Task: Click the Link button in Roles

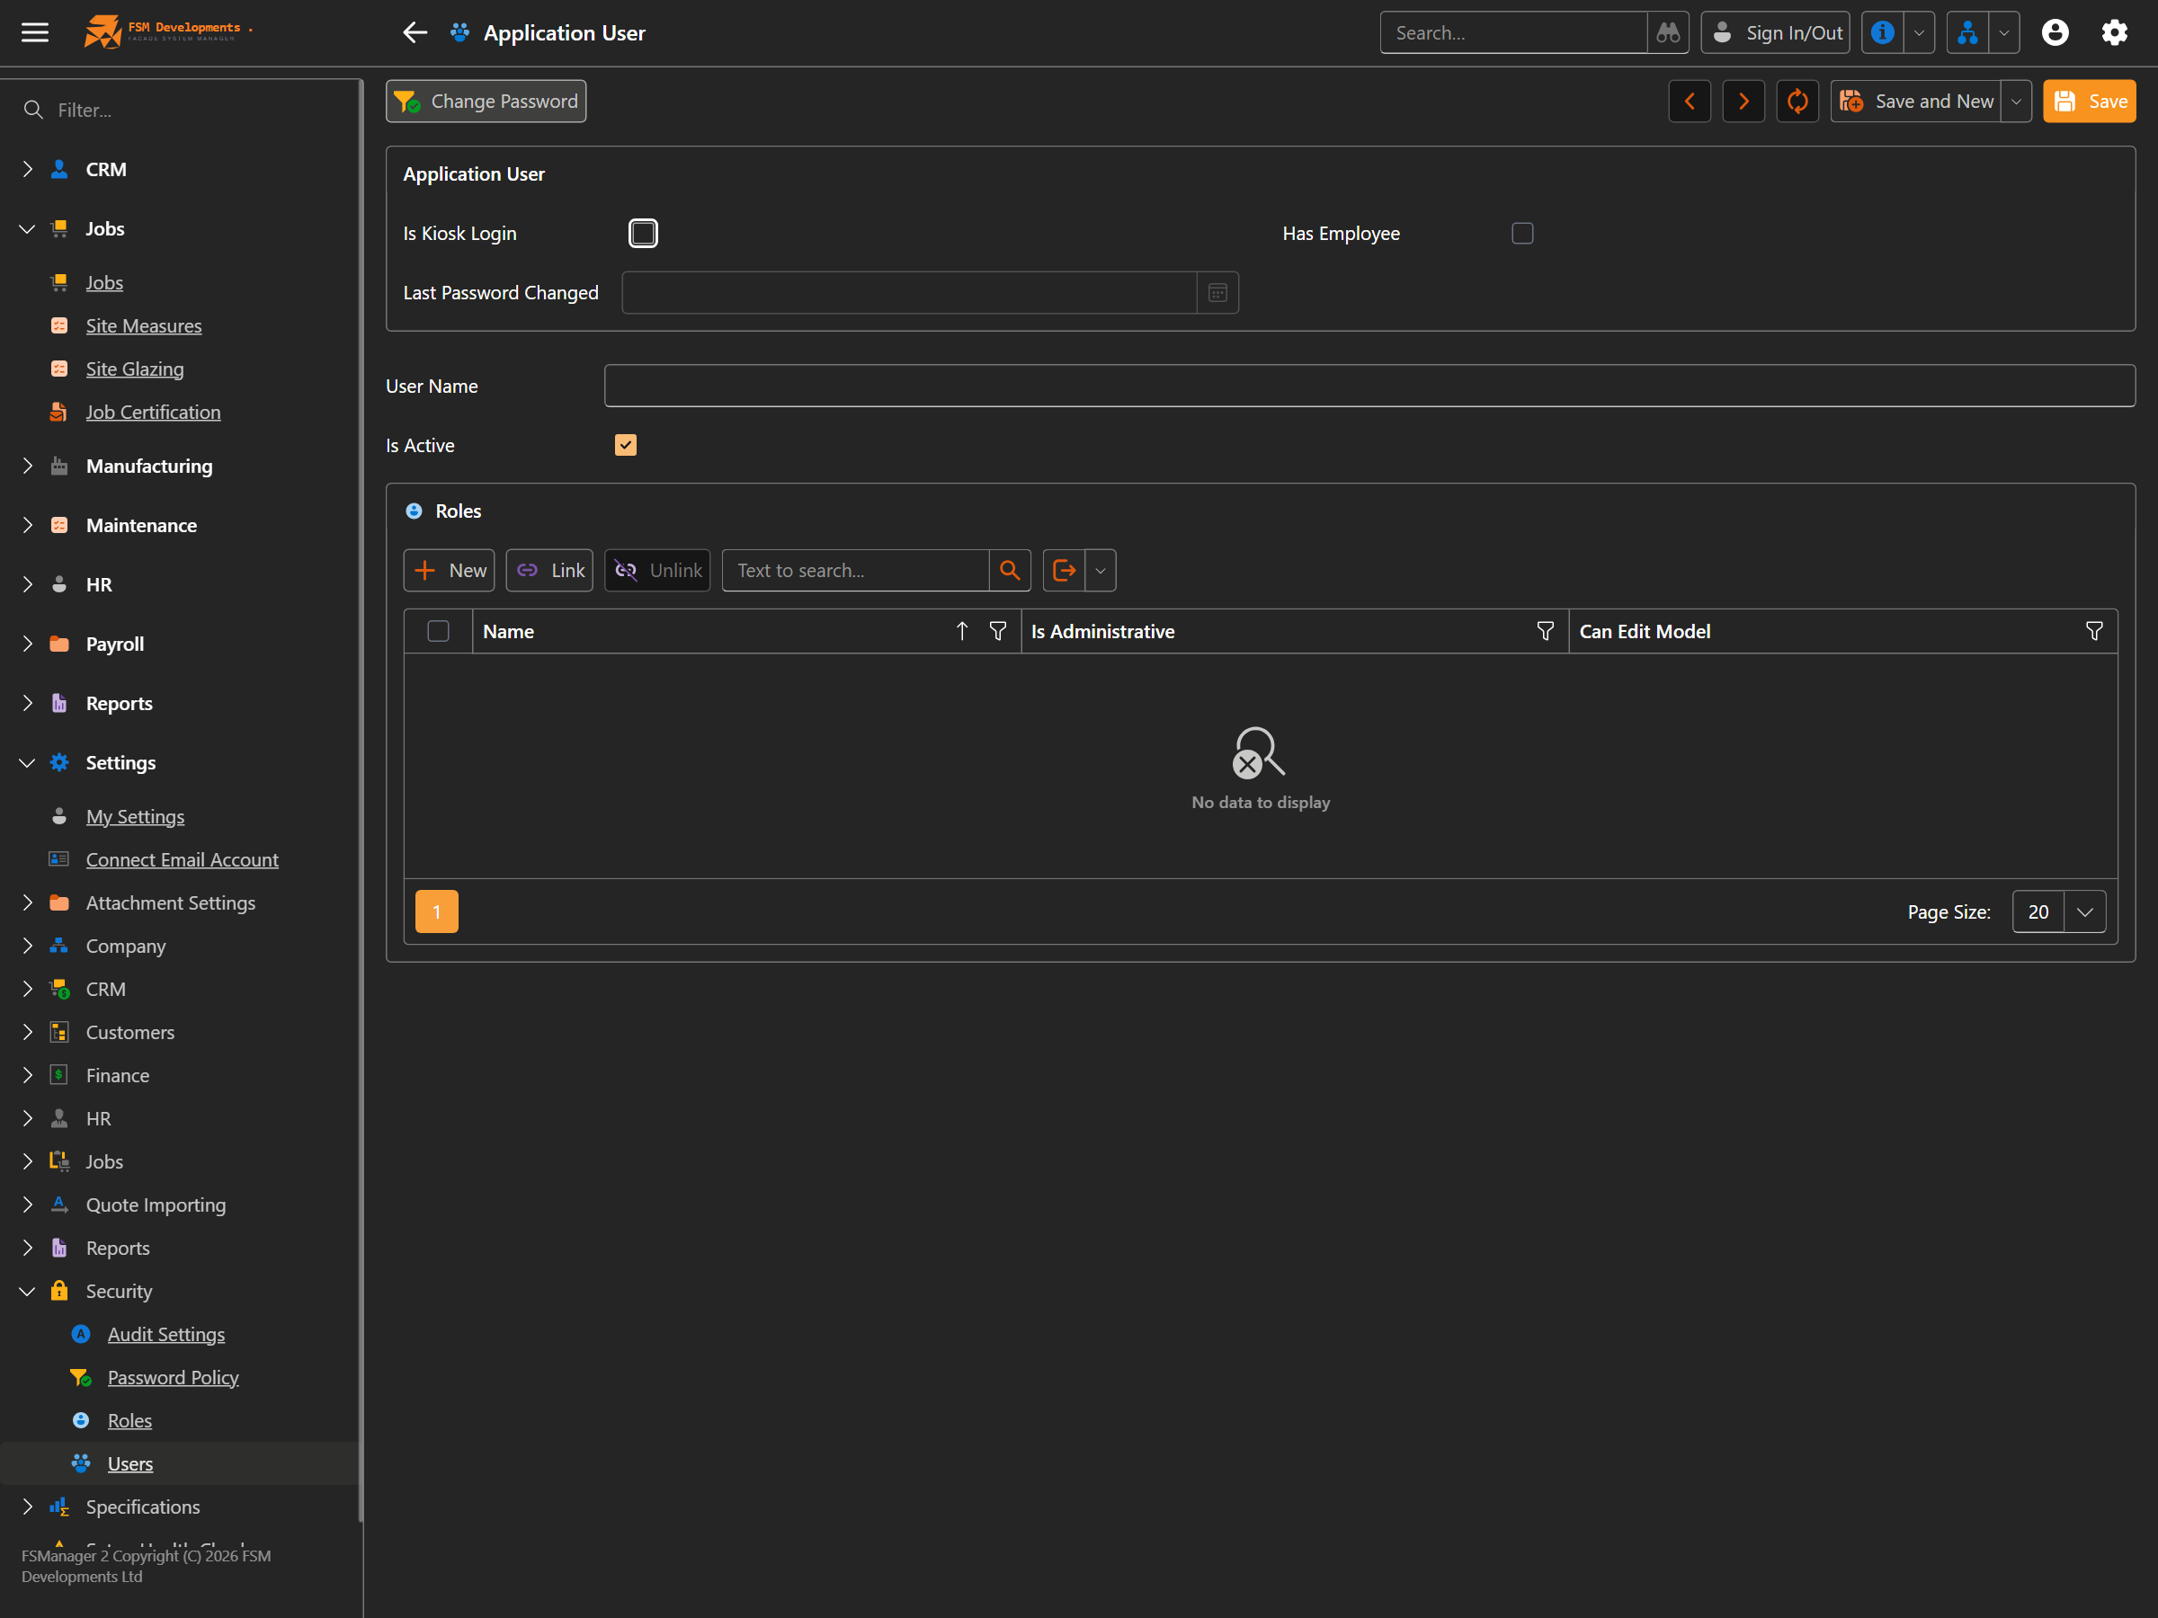Action: 549,571
